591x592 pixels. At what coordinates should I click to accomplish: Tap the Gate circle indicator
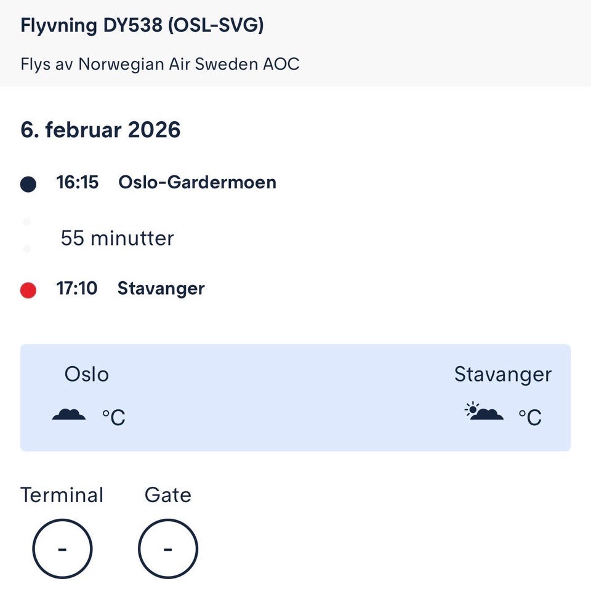tap(168, 549)
